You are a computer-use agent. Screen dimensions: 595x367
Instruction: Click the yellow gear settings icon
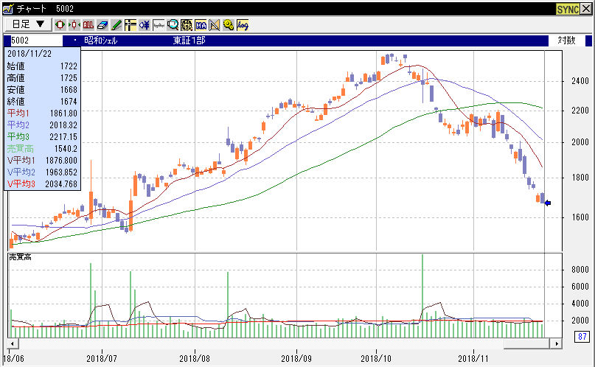click(229, 24)
